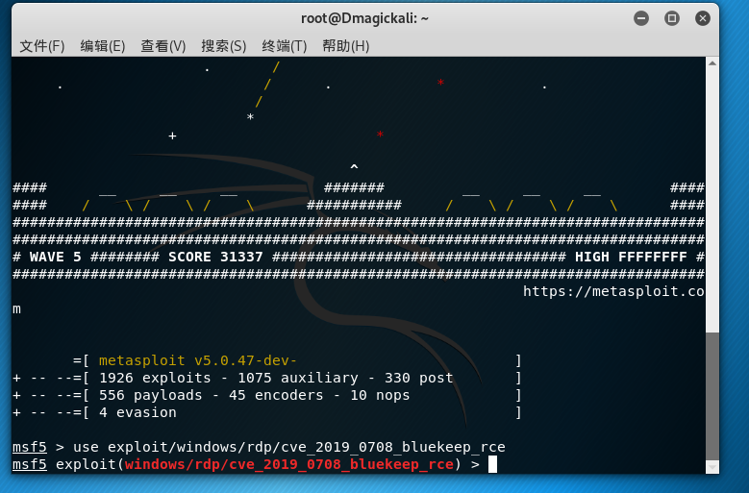Click the 'SCORE 31337' banner text
The image size is (749, 493).
pos(215,257)
